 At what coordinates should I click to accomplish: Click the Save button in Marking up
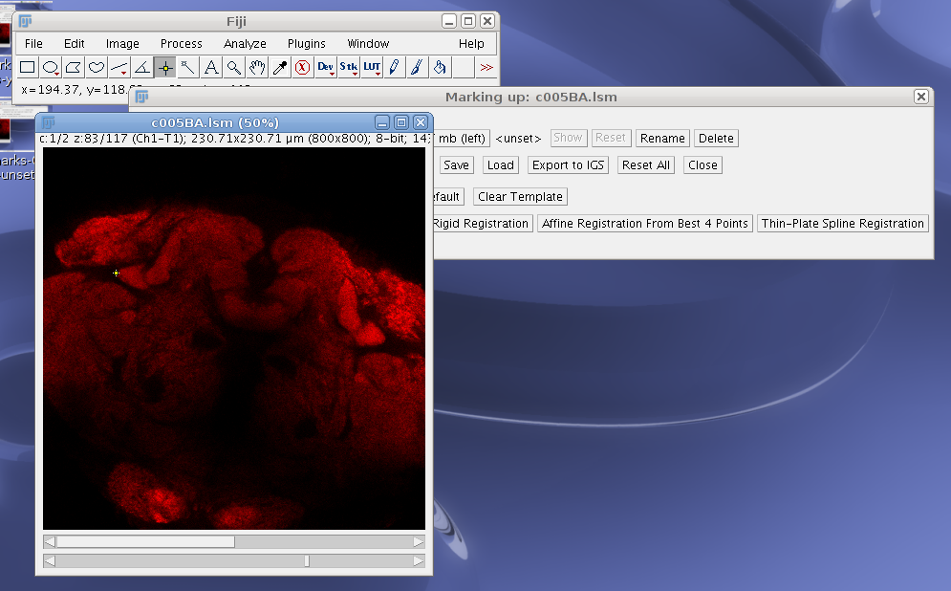click(456, 165)
